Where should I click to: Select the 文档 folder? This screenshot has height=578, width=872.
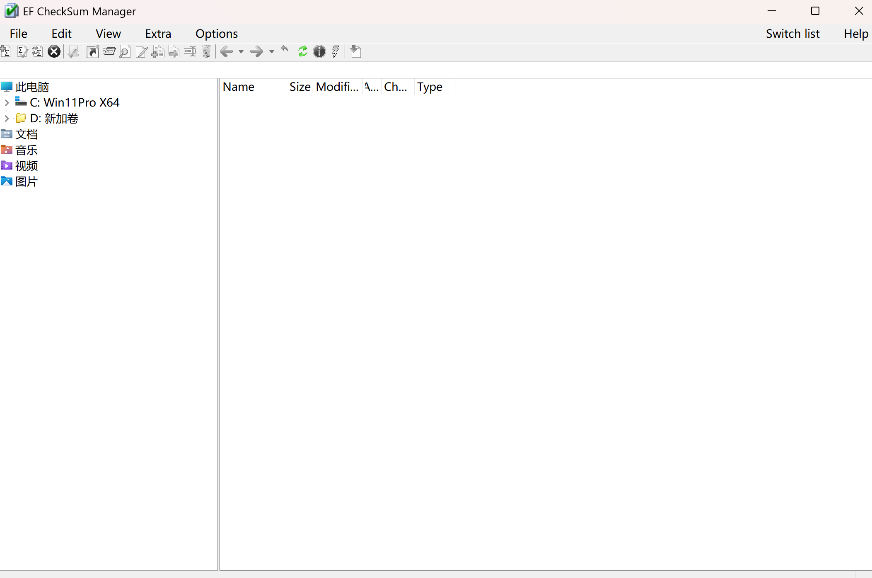point(27,134)
